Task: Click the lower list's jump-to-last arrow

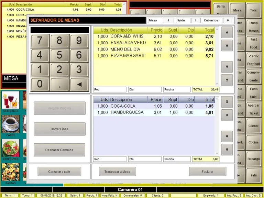Action: click(227, 150)
